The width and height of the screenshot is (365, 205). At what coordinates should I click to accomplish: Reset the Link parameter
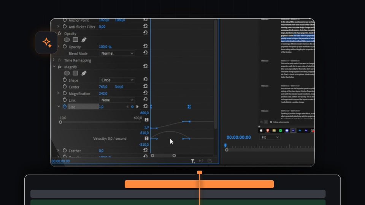145,99
